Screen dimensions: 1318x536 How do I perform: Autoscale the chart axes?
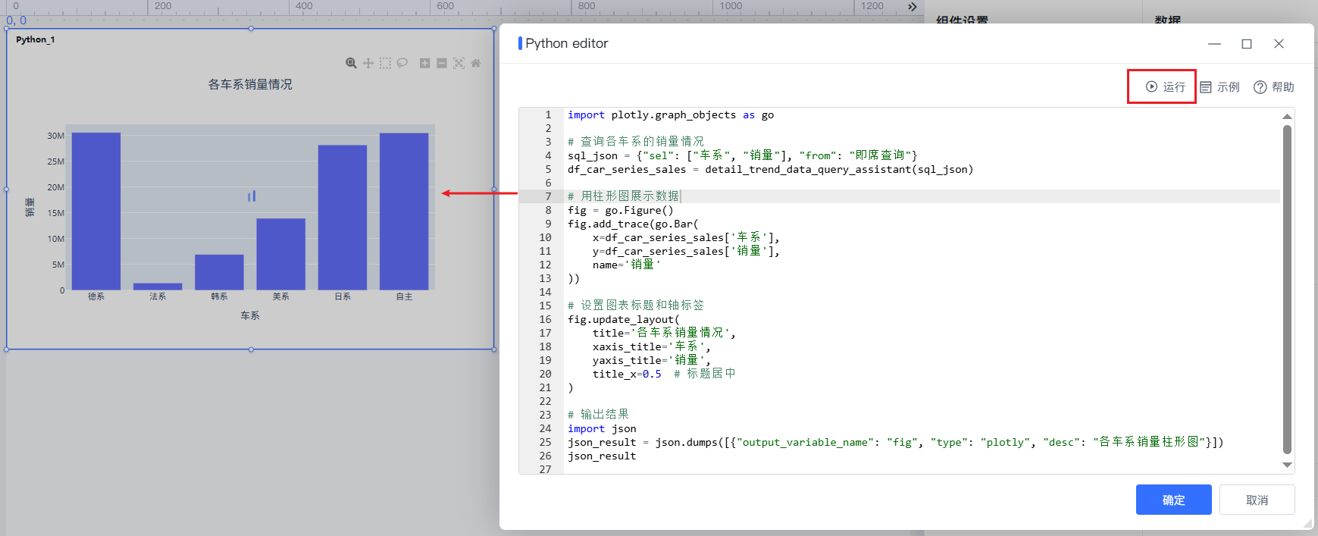(x=459, y=63)
